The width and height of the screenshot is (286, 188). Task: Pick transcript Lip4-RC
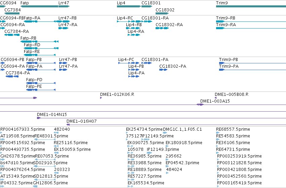click(x=125, y=18)
